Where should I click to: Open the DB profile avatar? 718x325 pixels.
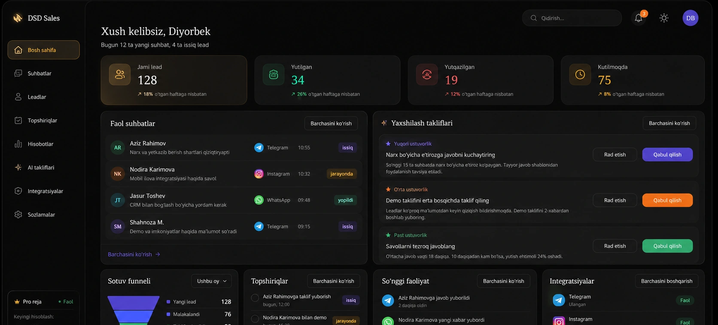(690, 18)
